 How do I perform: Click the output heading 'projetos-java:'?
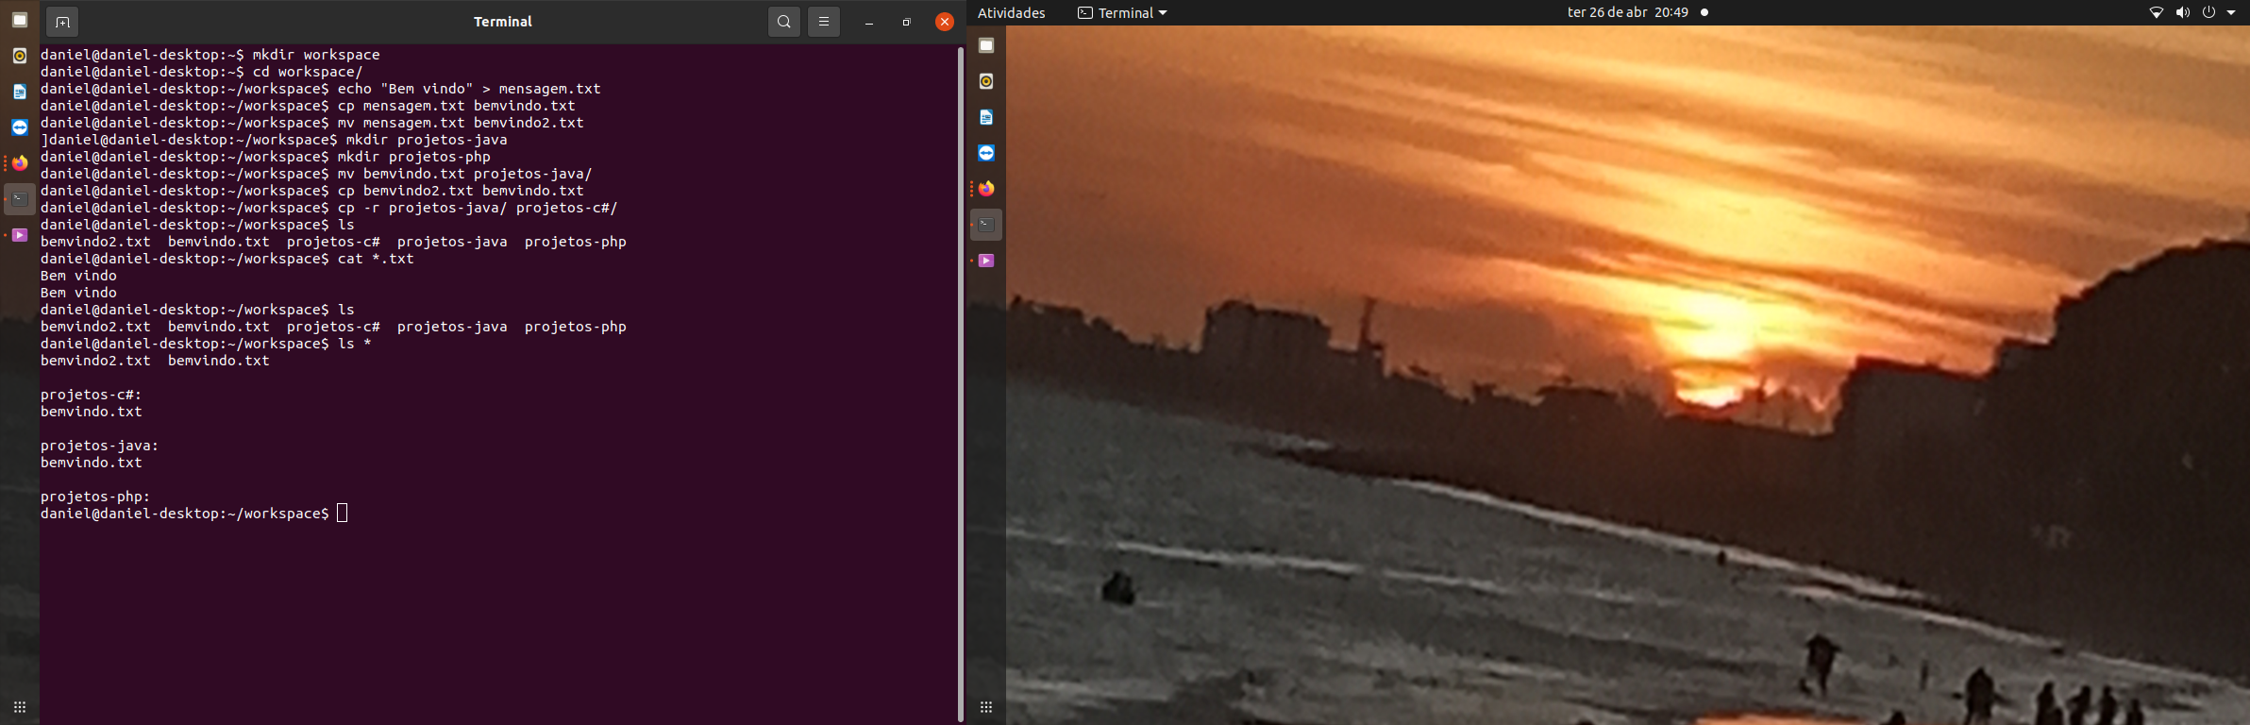pyautogui.click(x=100, y=446)
